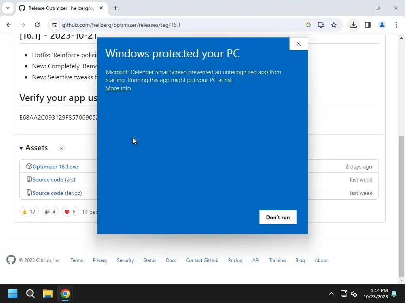Screen dimensions: 405x303
Task: Open GitHub logo in footer
Action: coord(11,260)
